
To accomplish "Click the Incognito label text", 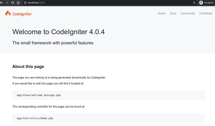I will (209, 3).
